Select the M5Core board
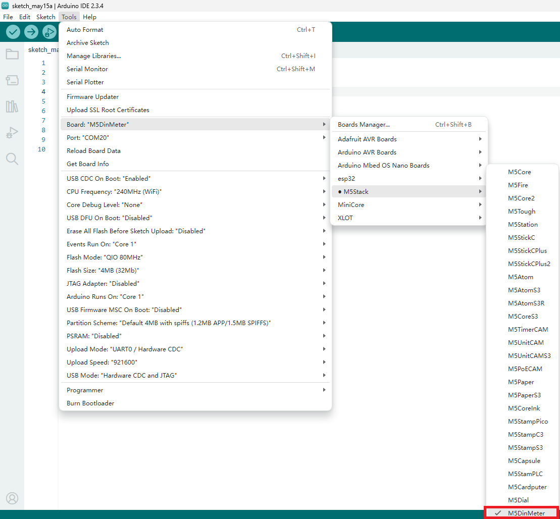This screenshot has height=519, width=560. (522, 172)
